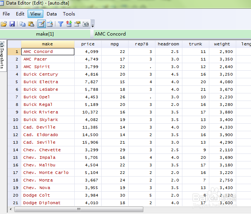Click the Cad. Seville cell

tap(48, 142)
